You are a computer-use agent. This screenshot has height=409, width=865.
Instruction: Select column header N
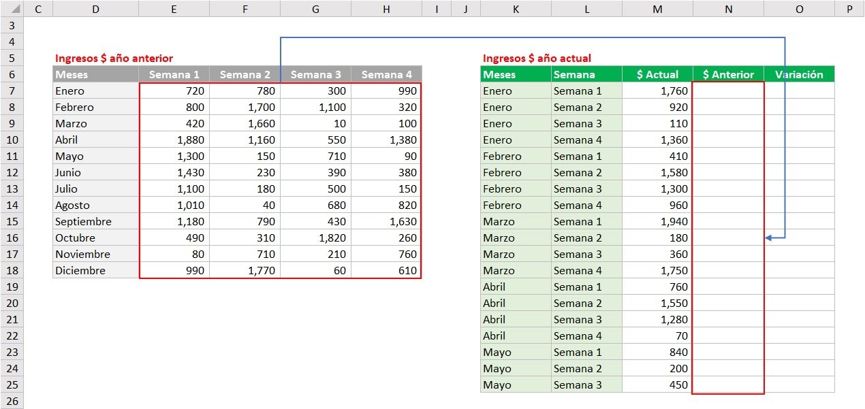coord(728,9)
